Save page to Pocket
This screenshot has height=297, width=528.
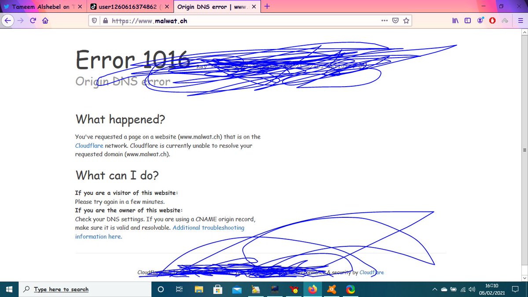coord(396,21)
